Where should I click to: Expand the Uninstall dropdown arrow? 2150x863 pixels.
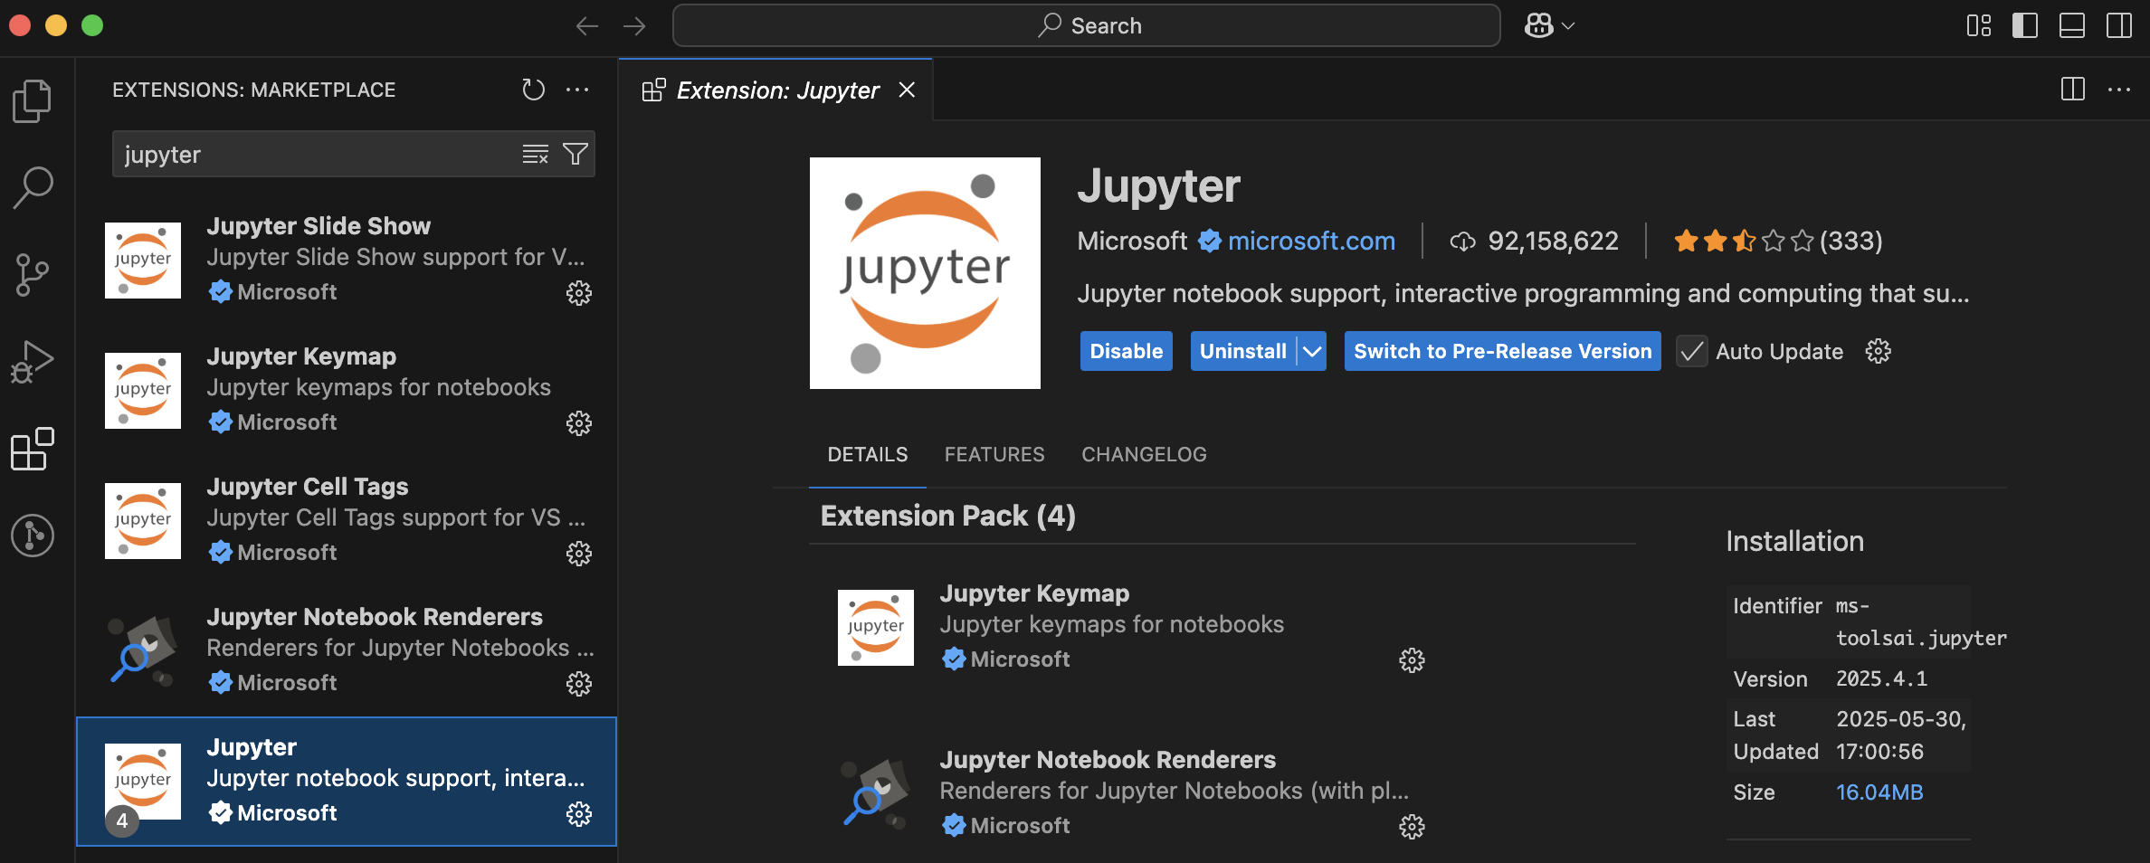tap(1312, 351)
